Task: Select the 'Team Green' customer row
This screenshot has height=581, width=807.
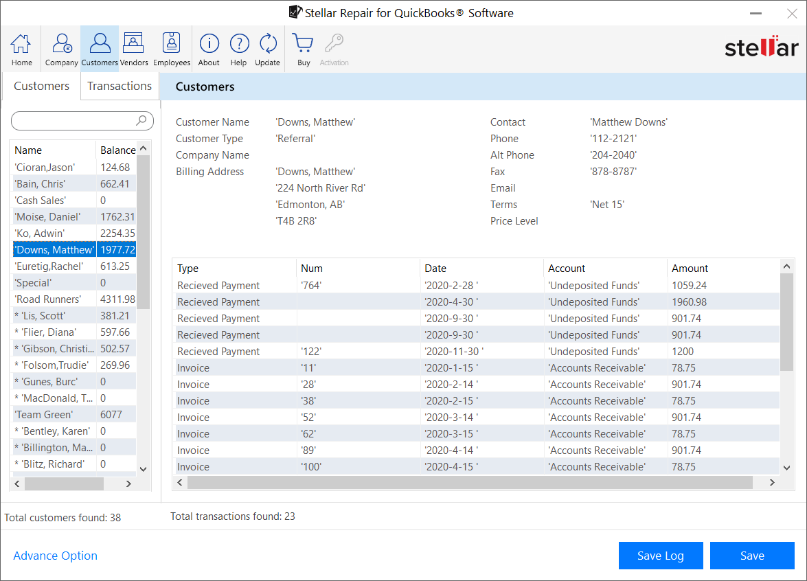Action: click(x=75, y=414)
